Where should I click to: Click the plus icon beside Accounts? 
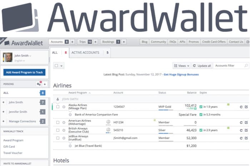click(x=72, y=42)
